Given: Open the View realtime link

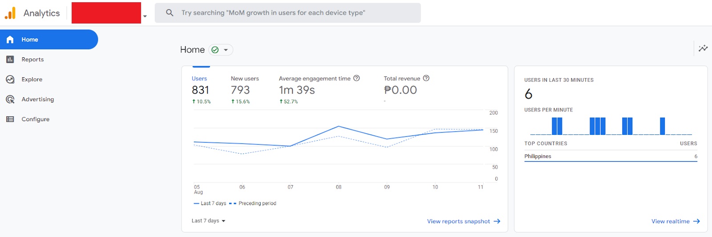Looking at the screenshot, I should pos(675,221).
